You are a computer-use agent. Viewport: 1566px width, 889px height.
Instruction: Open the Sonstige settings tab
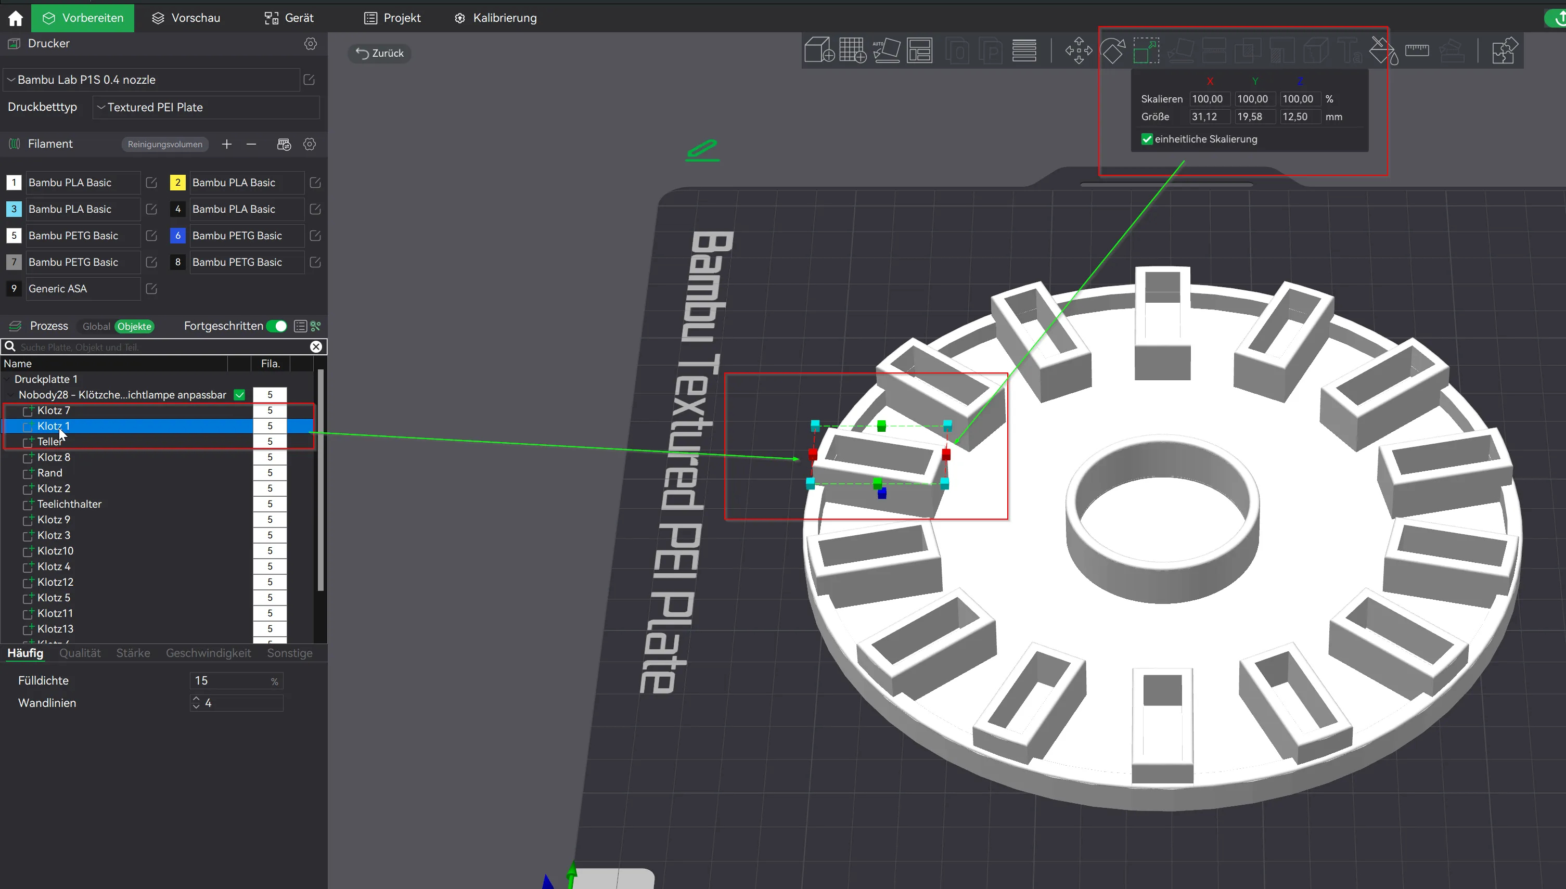point(289,653)
